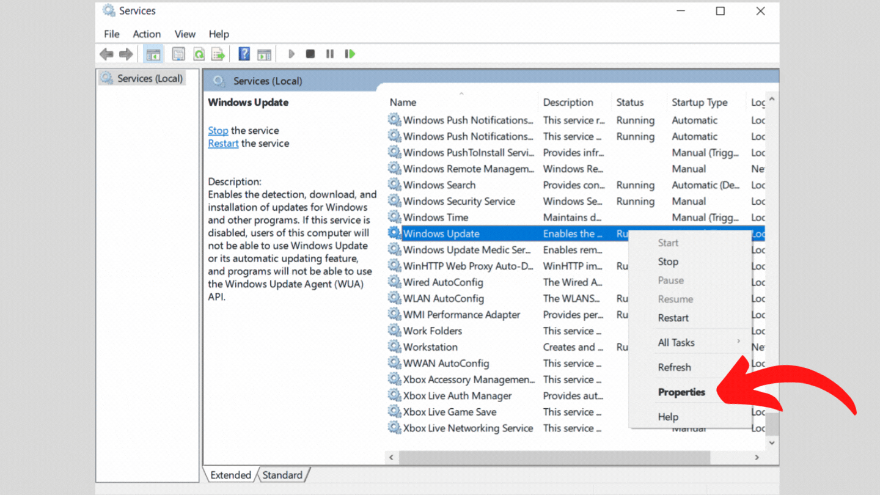Click the green Refresh toolbar icon
This screenshot has width=880, height=495.
199,54
